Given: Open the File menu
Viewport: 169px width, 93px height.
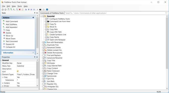Looking at the screenshot, I should coord(4,6).
